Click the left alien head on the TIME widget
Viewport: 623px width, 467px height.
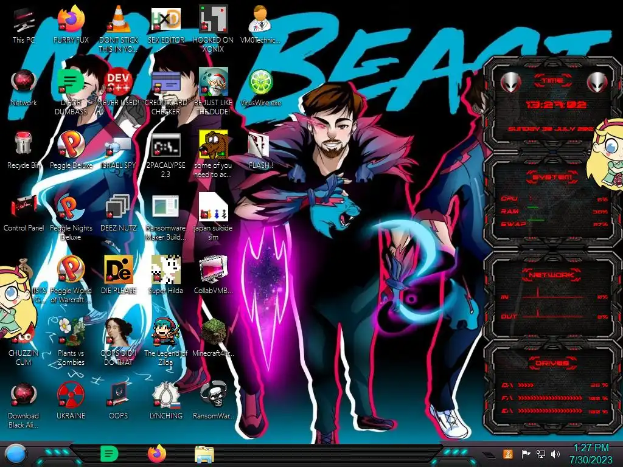click(x=510, y=82)
